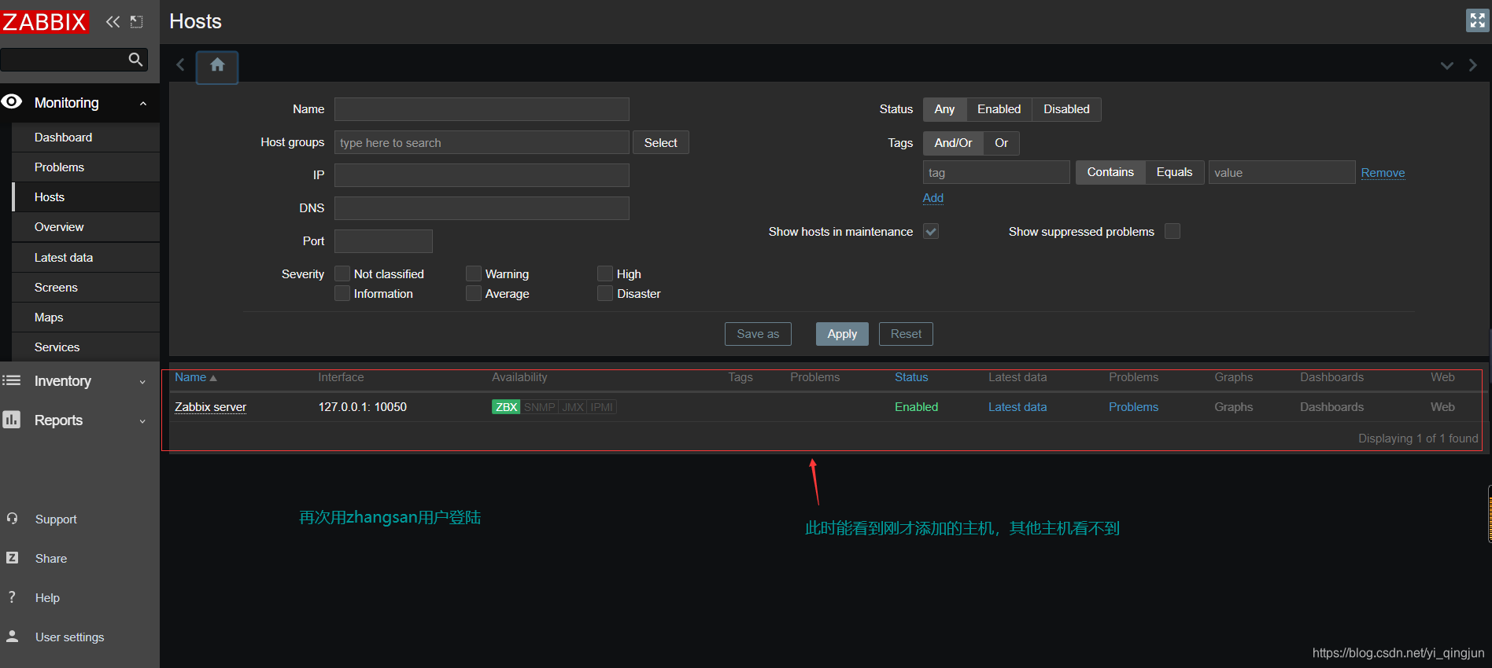1492x668 pixels.
Task: Click the search magnifier icon
Action: tap(135, 59)
